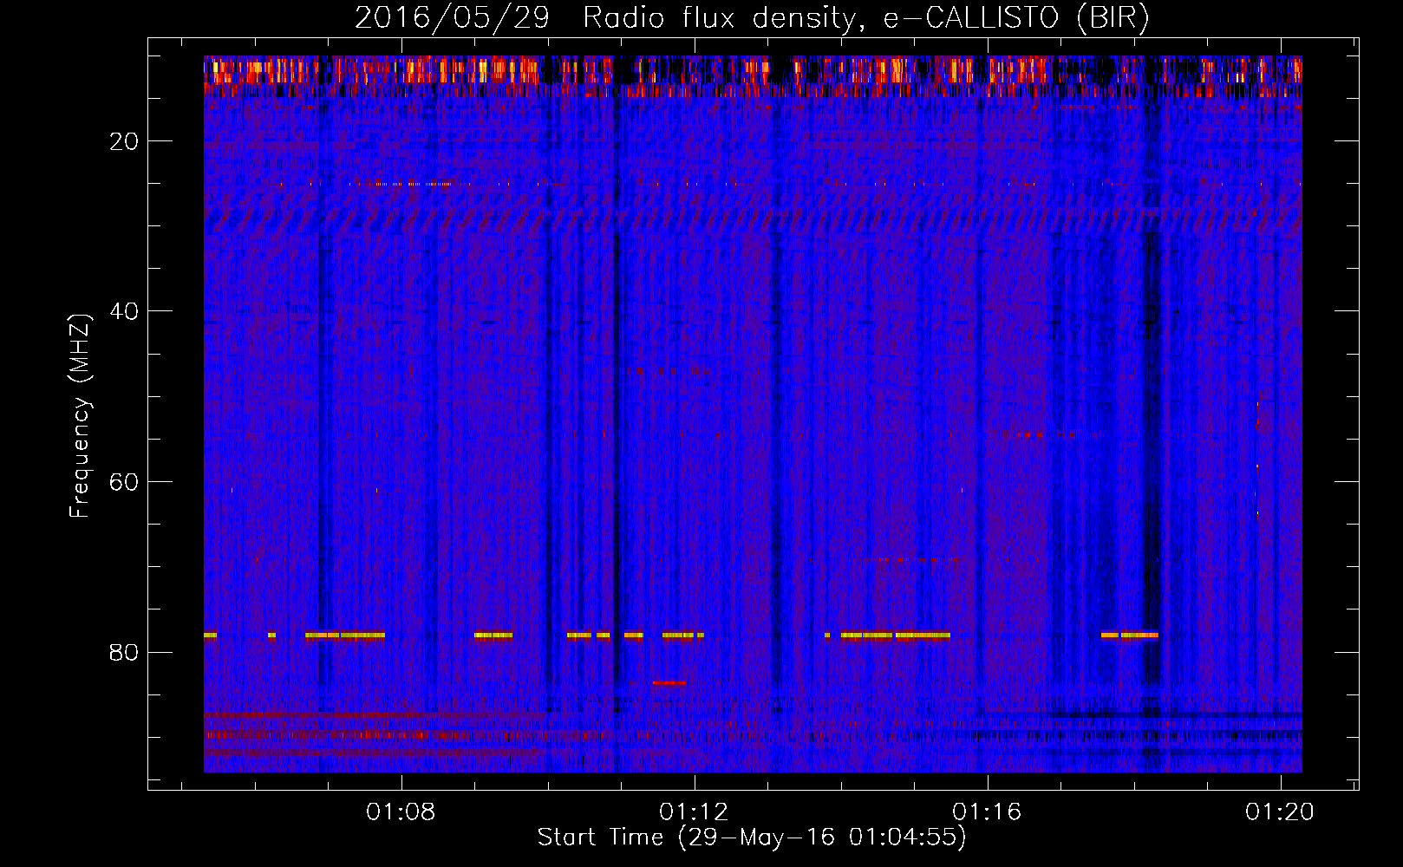
Task: Click the 01:20 time tick label
Action: (x=1280, y=812)
